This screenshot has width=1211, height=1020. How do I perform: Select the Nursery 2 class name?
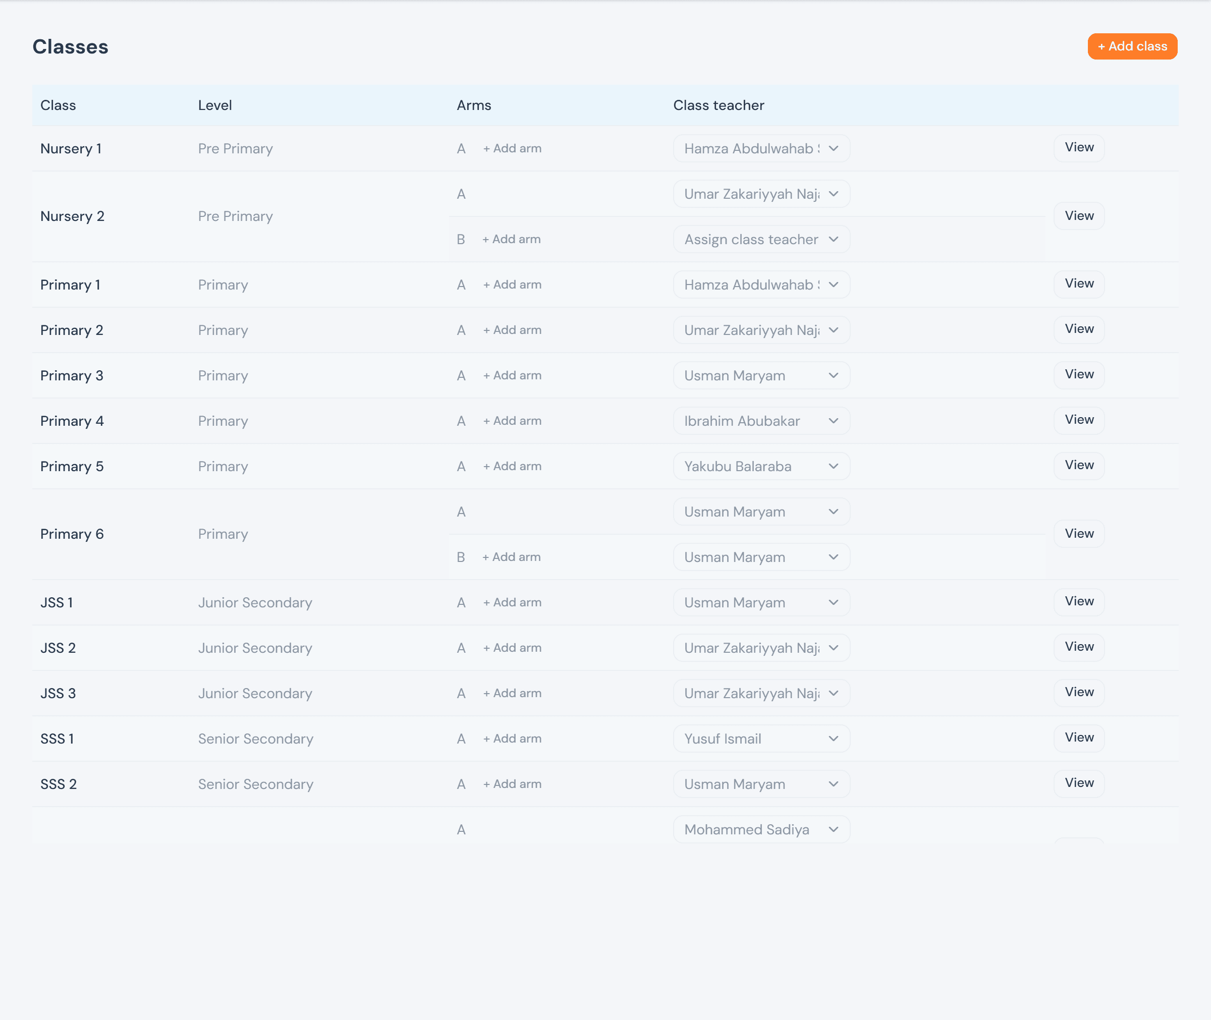pos(72,216)
